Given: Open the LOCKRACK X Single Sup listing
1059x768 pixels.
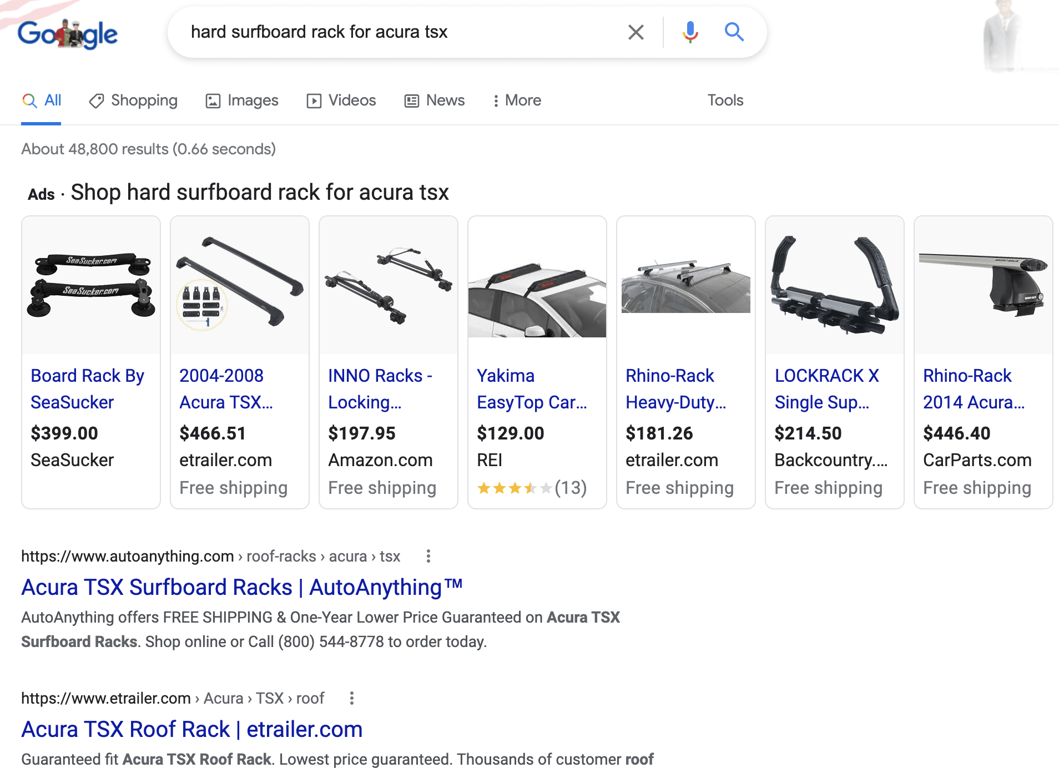Looking at the screenshot, I should [826, 388].
